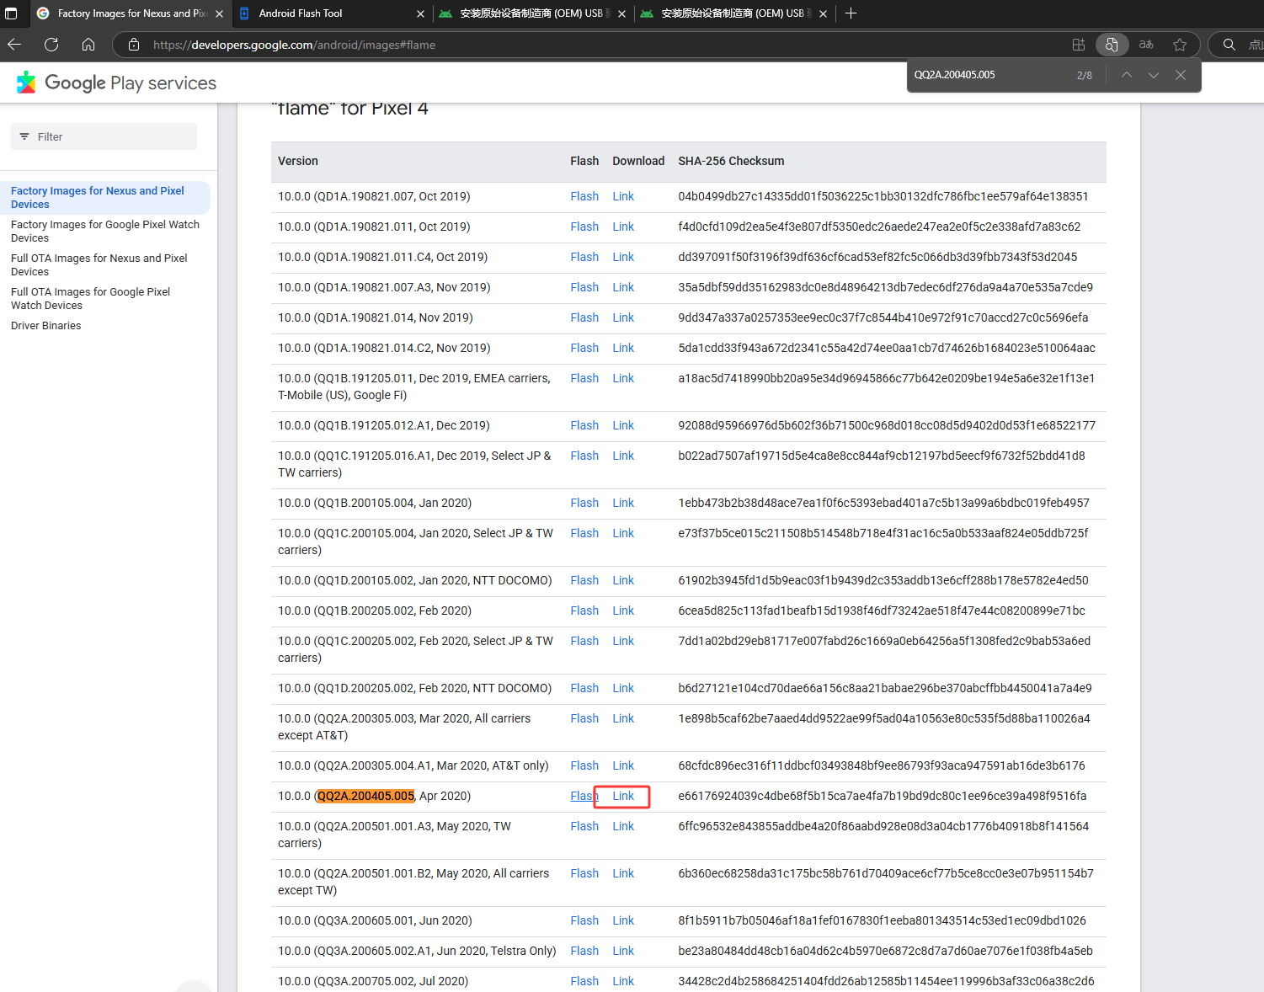Jump to previous find result

1127,75
